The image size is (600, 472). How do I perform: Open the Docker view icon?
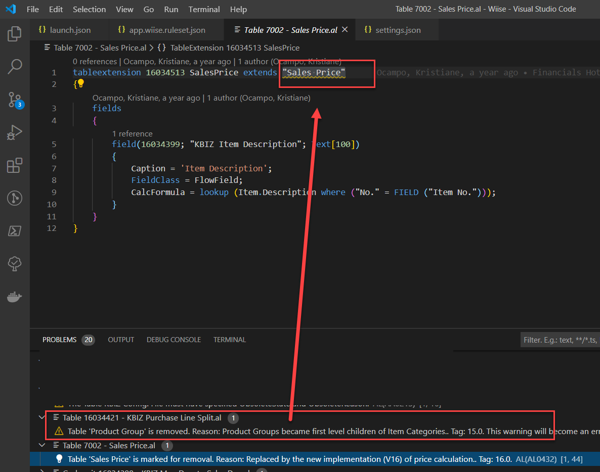pyautogui.click(x=15, y=297)
